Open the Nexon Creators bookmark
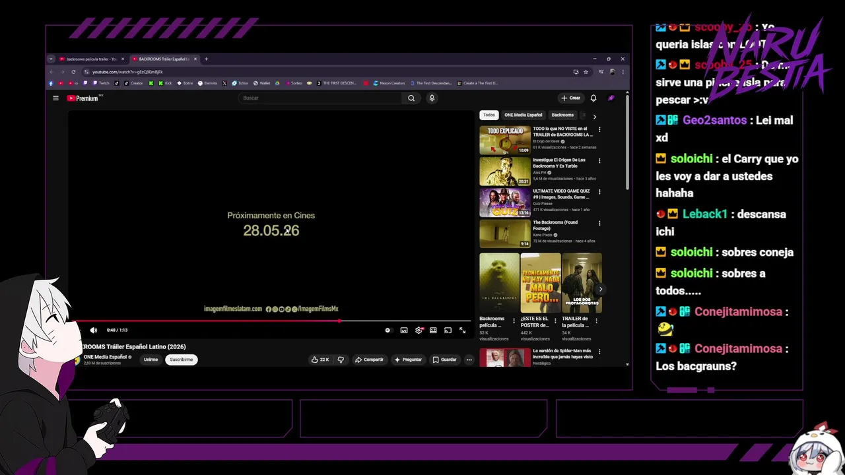 389,83
